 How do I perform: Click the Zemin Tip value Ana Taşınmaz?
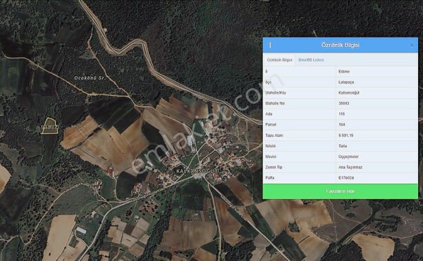(x=350, y=167)
